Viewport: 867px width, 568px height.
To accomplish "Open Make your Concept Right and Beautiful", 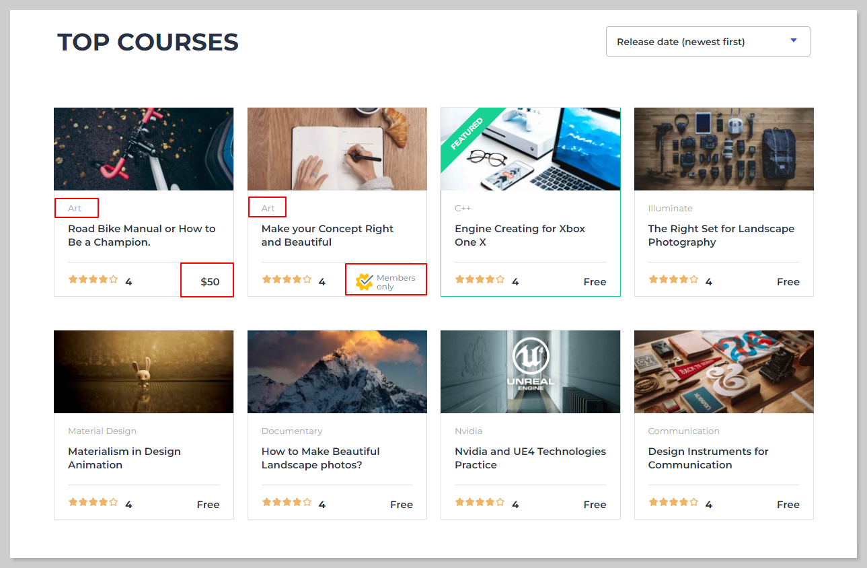I will [327, 236].
